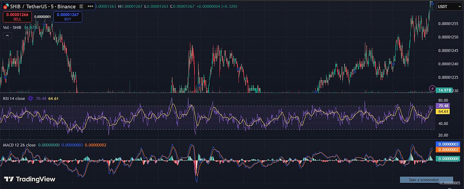This screenshot has width=464, height=189.
Task: Click the blue 0.00000003 MACD axis tag
Action: 447,144
